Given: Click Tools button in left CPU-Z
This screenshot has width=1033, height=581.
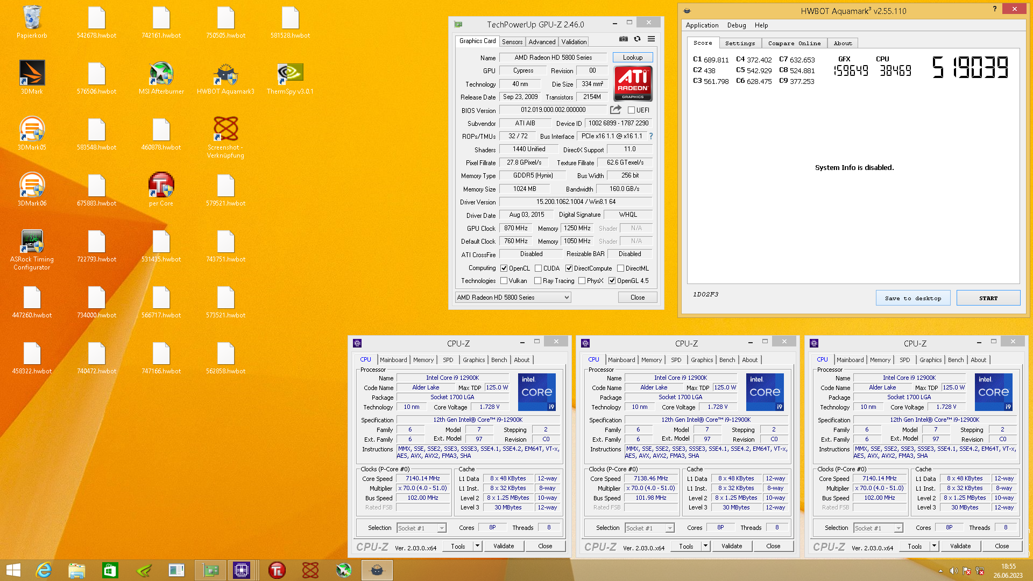Looking at the screenshot, I should point(458,546).
